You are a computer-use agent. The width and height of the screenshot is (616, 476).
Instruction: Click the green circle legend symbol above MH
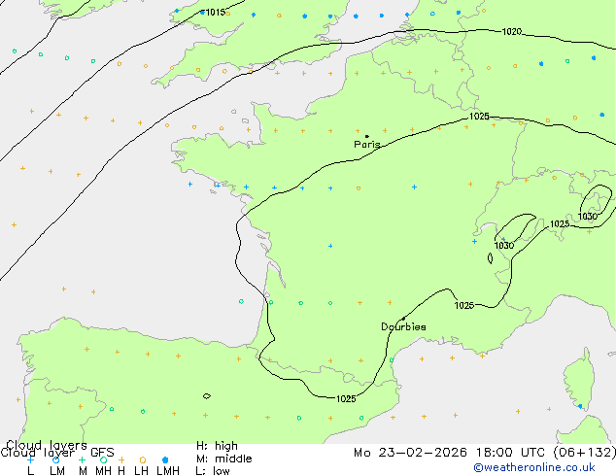click(103, 459)
